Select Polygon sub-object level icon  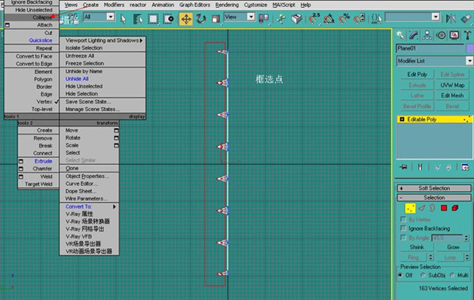point(444,208)
